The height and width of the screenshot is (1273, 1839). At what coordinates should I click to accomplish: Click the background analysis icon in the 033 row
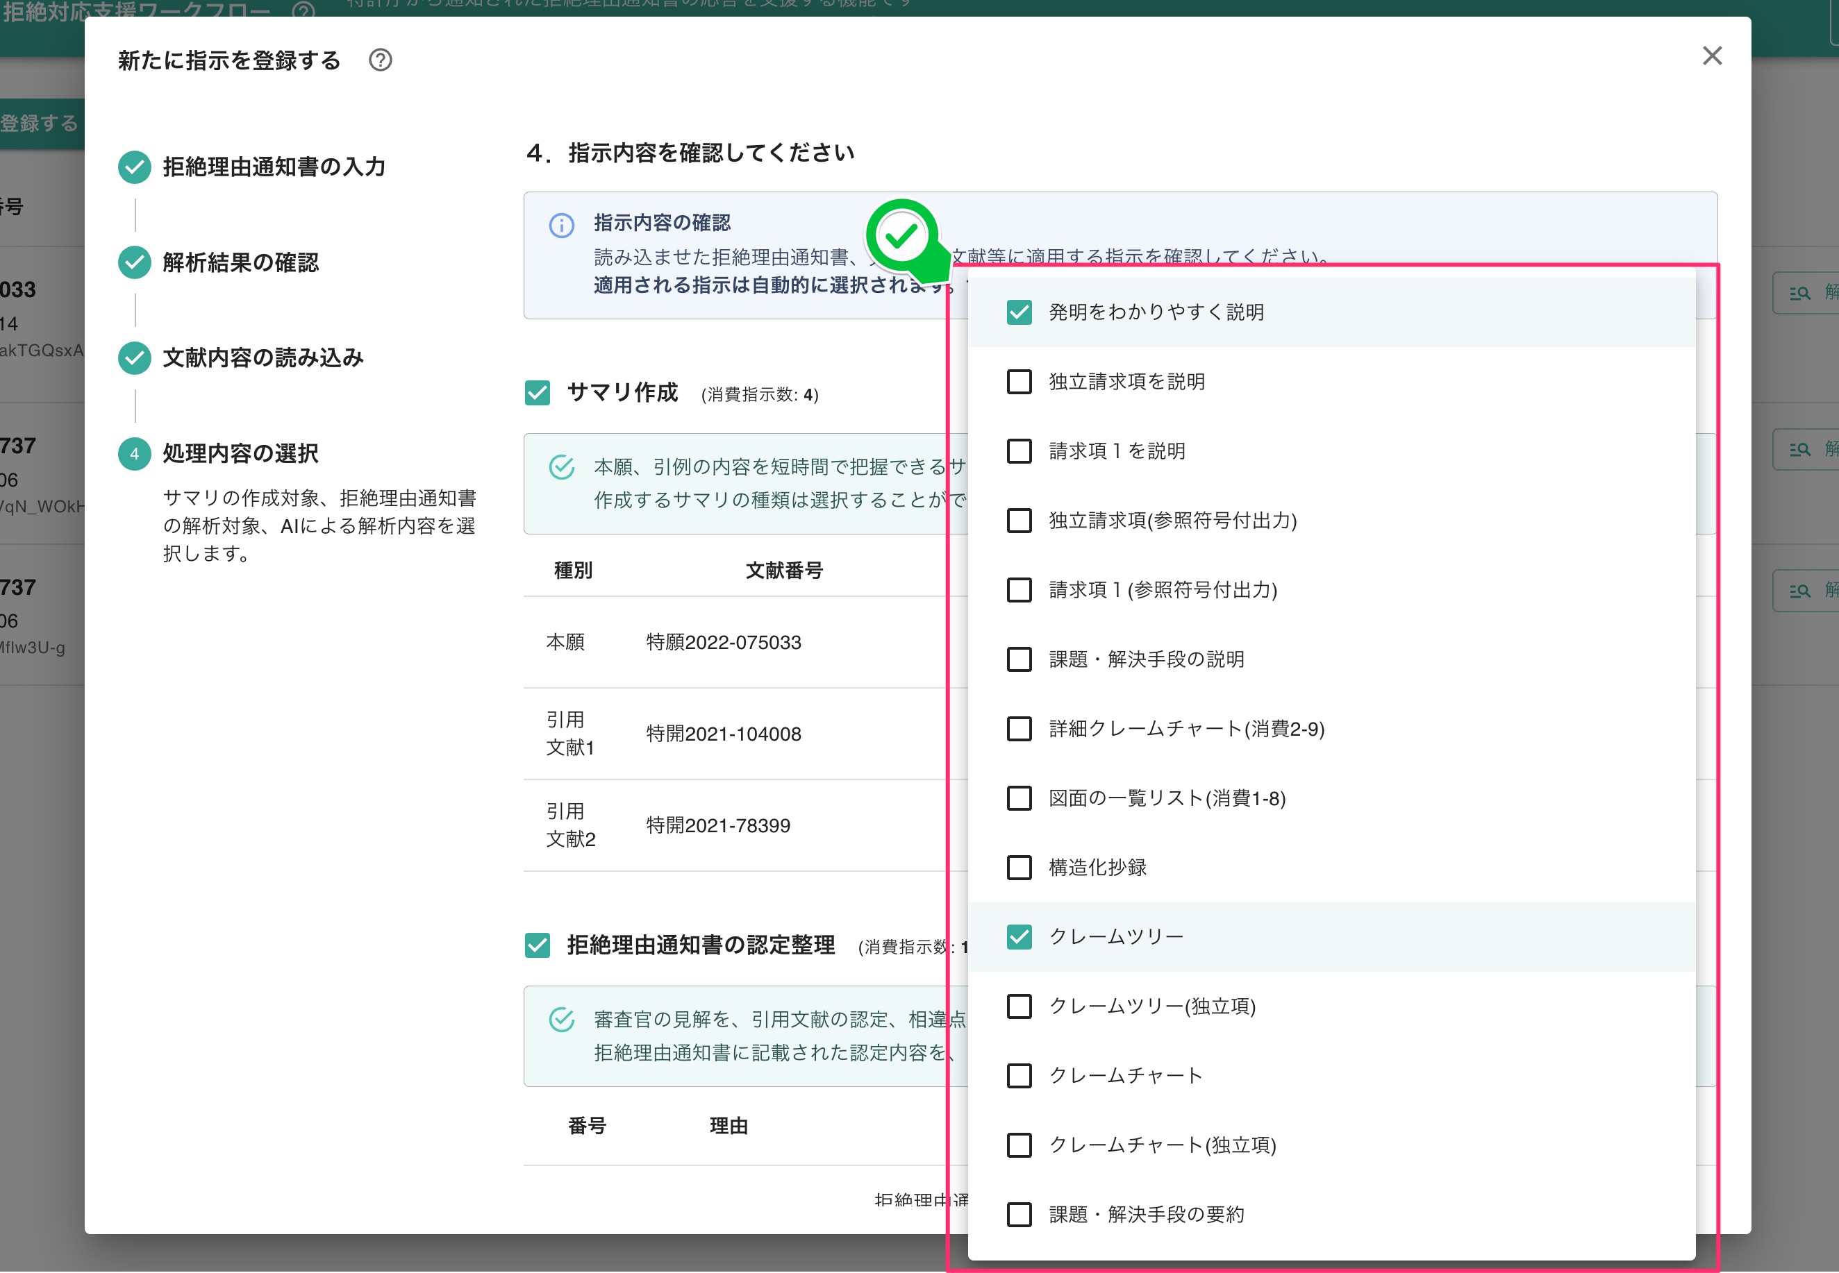[x=1800, y=293]
